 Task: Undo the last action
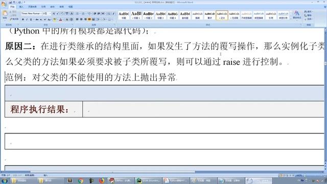pos(14,2)
